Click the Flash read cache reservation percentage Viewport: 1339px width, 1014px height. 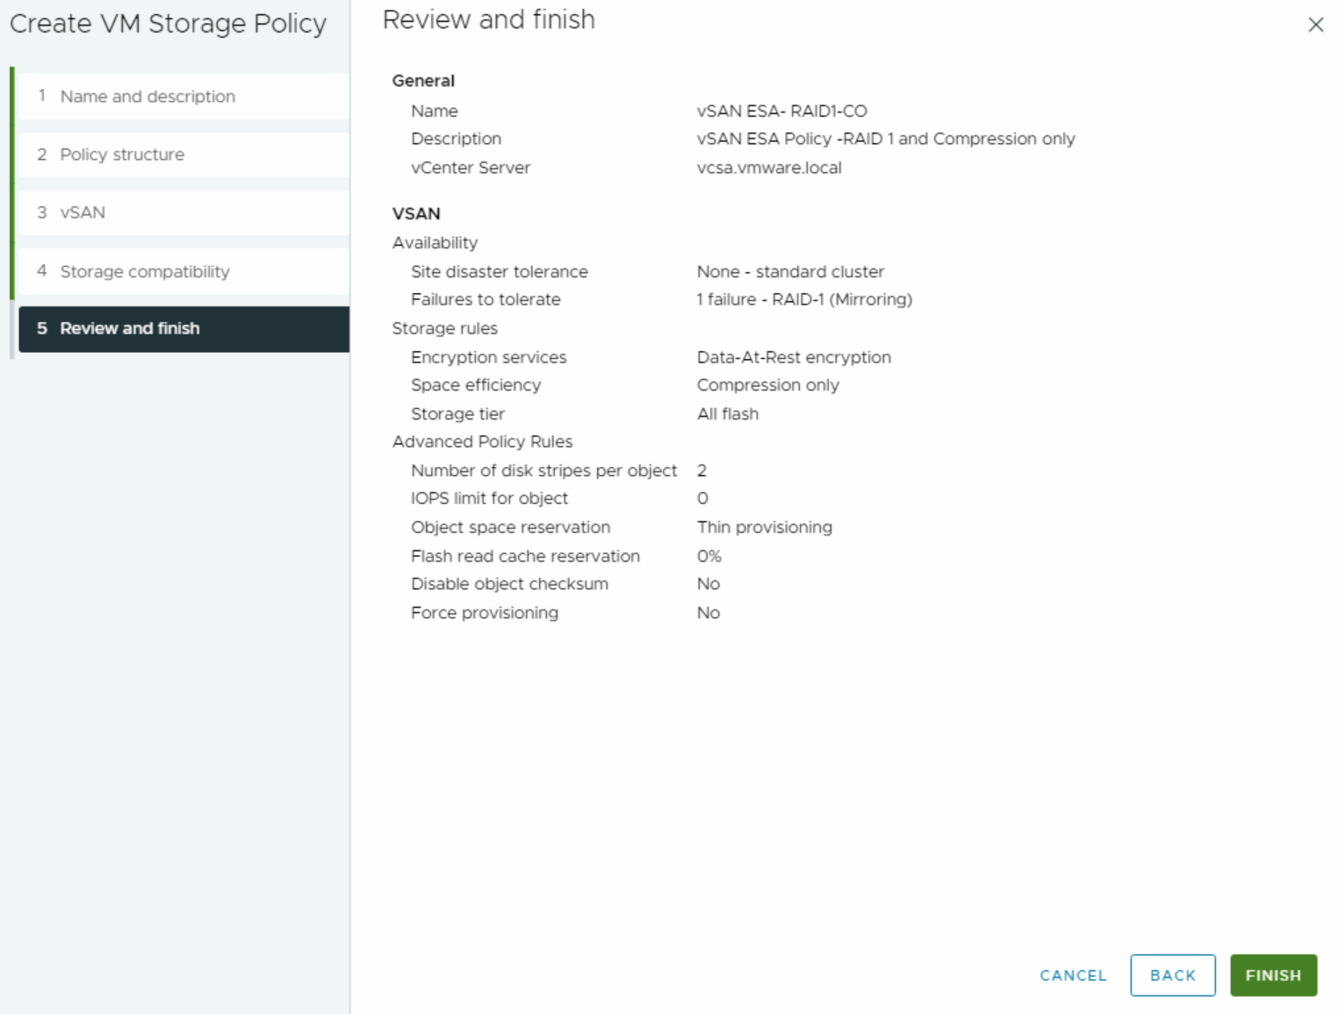coord(709,556)
